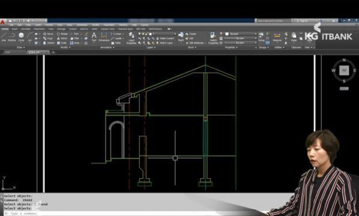359x216 pixels.
Task: Click Sign In in the title bar
Action: (303, 21)
